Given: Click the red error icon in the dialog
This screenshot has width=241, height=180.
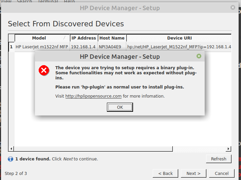Looking at the screenshot, I should [x=44, y=70].
